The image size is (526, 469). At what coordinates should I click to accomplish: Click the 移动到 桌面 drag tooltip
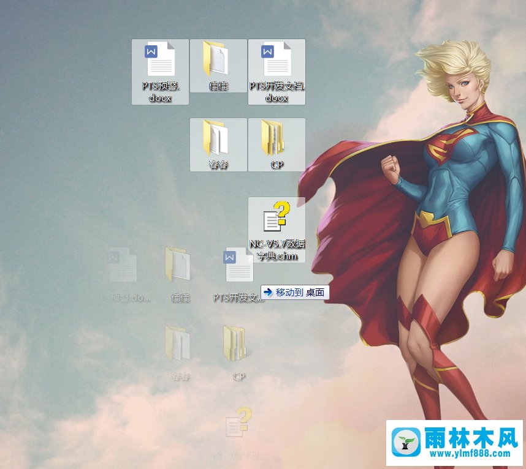pyautogui.click(x=295, y=293)
